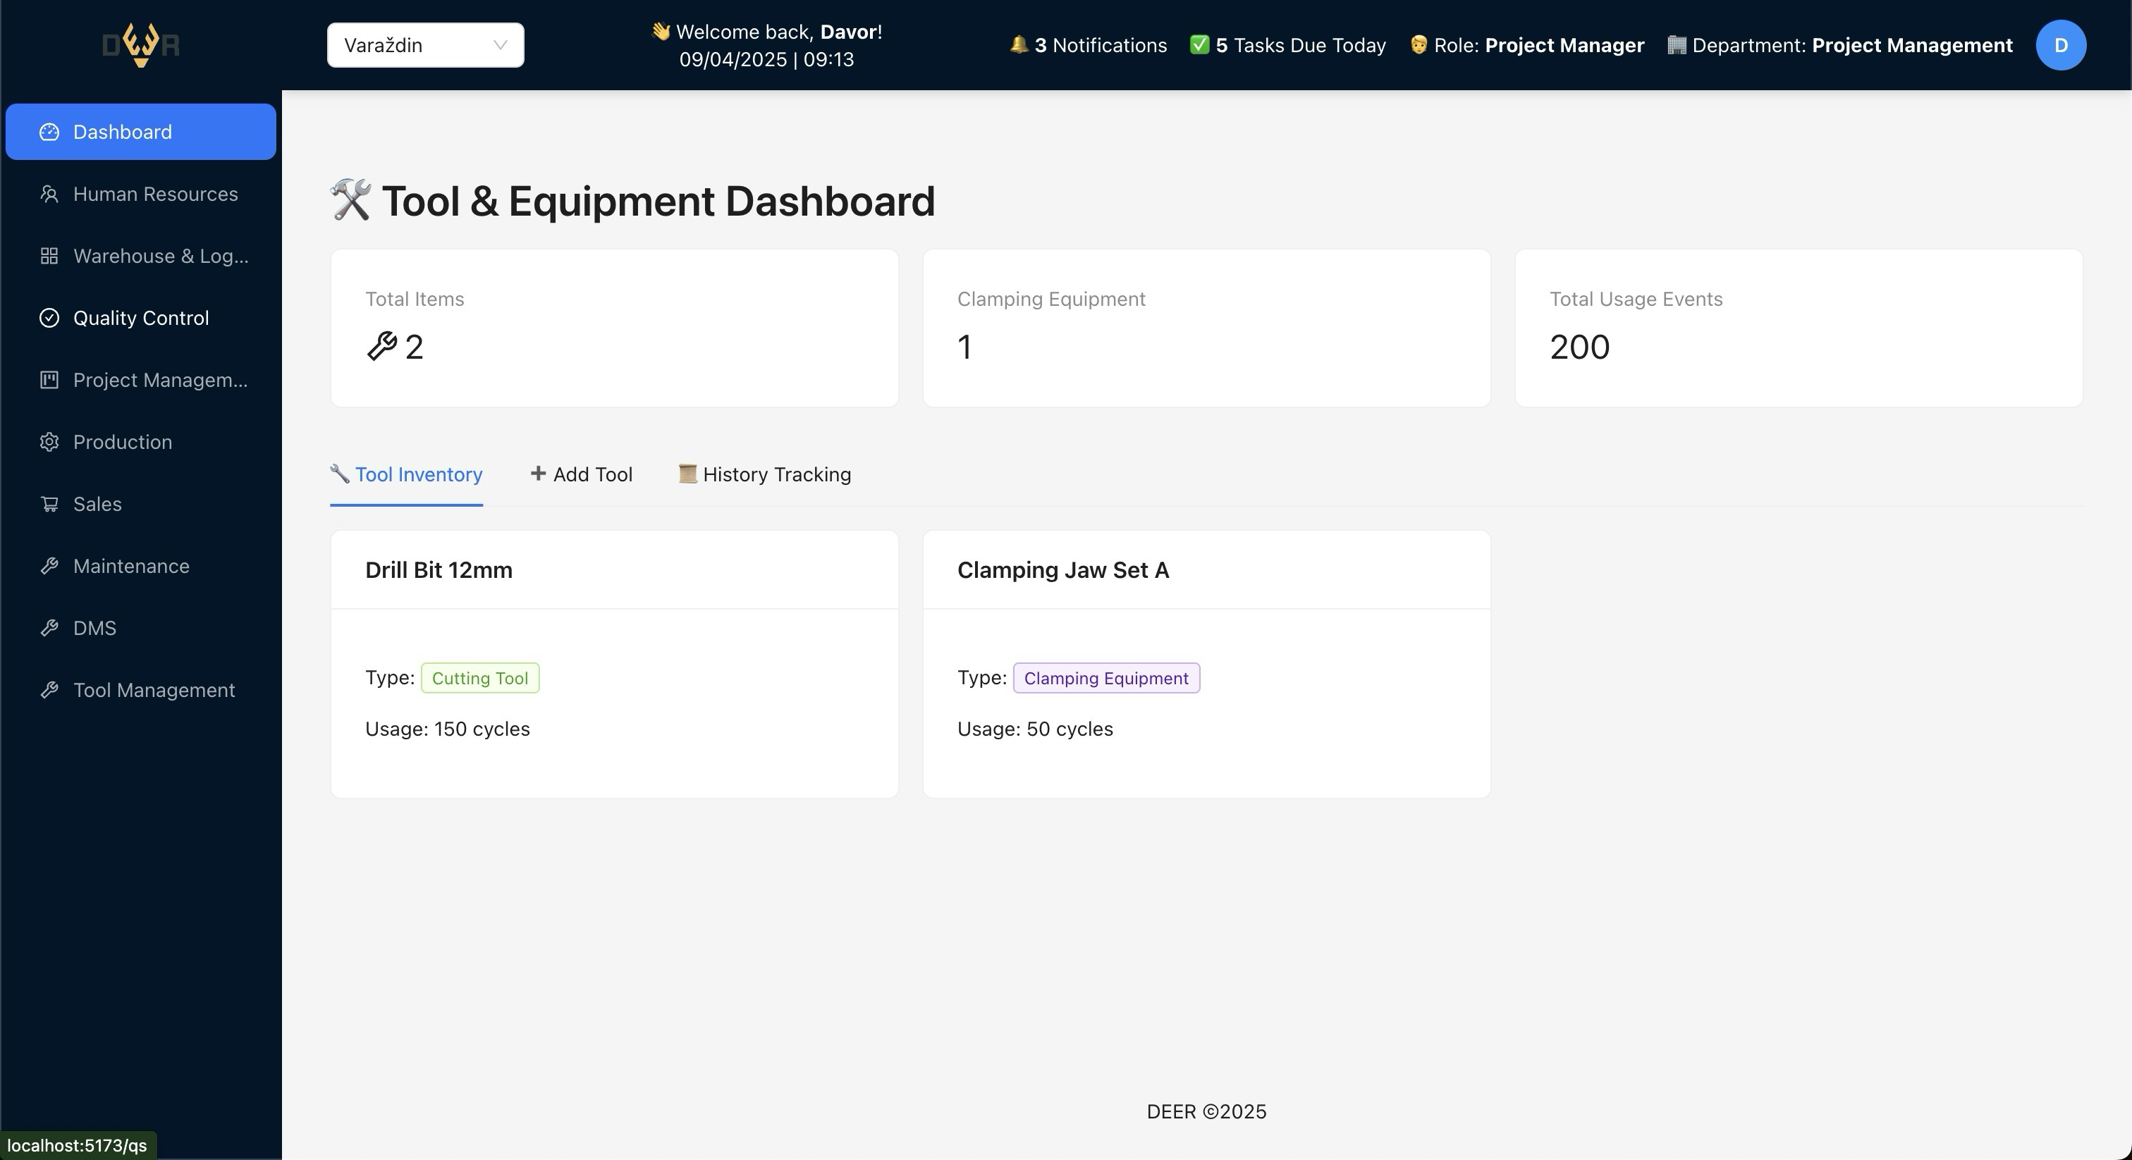The height and width of the screenshot is (1160, 2132).
Task: Select the Total Usage Events card
Action: (x=1799, y=328)
